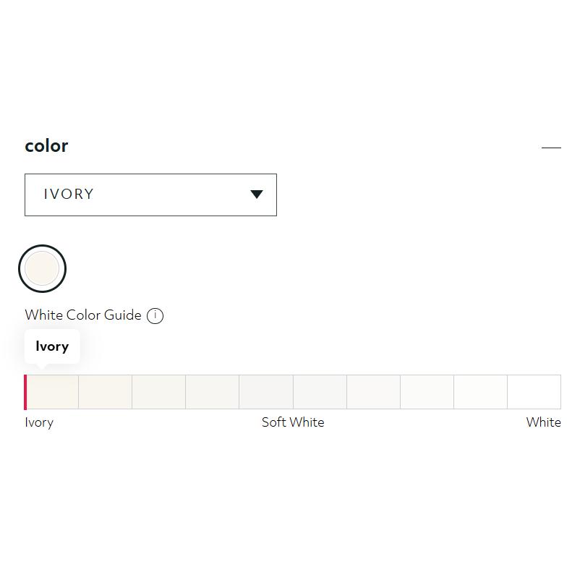This screenshot has width=580, height=580.
Task: Open the IVORY color dropdown
Action: coord(150,195)
